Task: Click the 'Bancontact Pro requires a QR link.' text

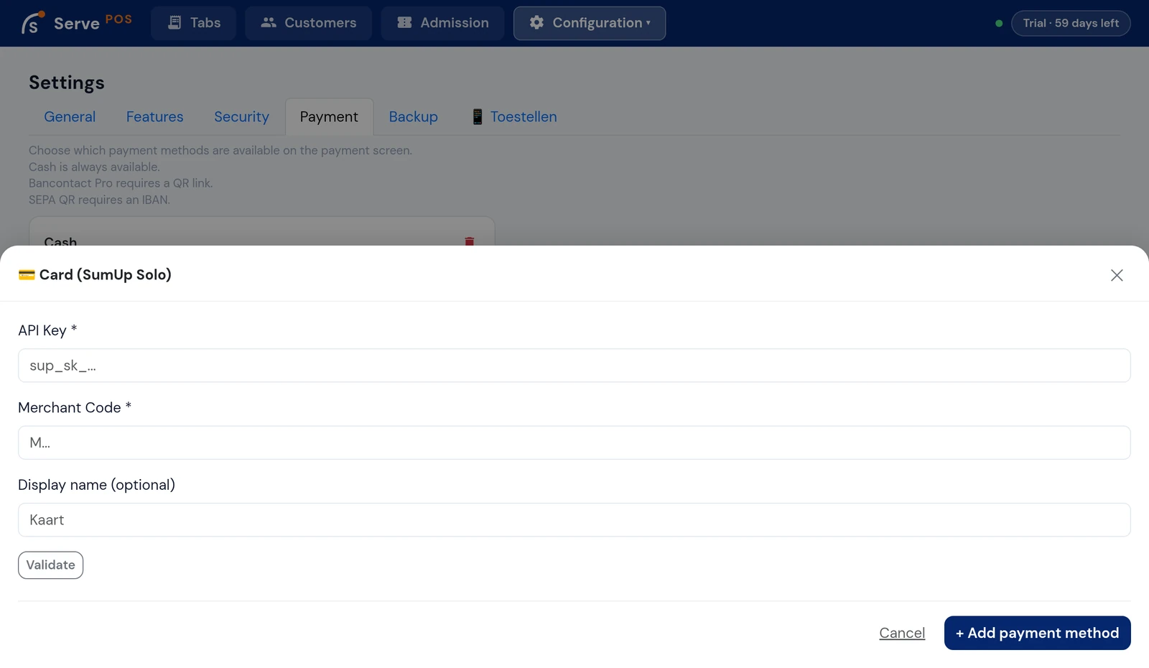Action: [x=121, y=183]
